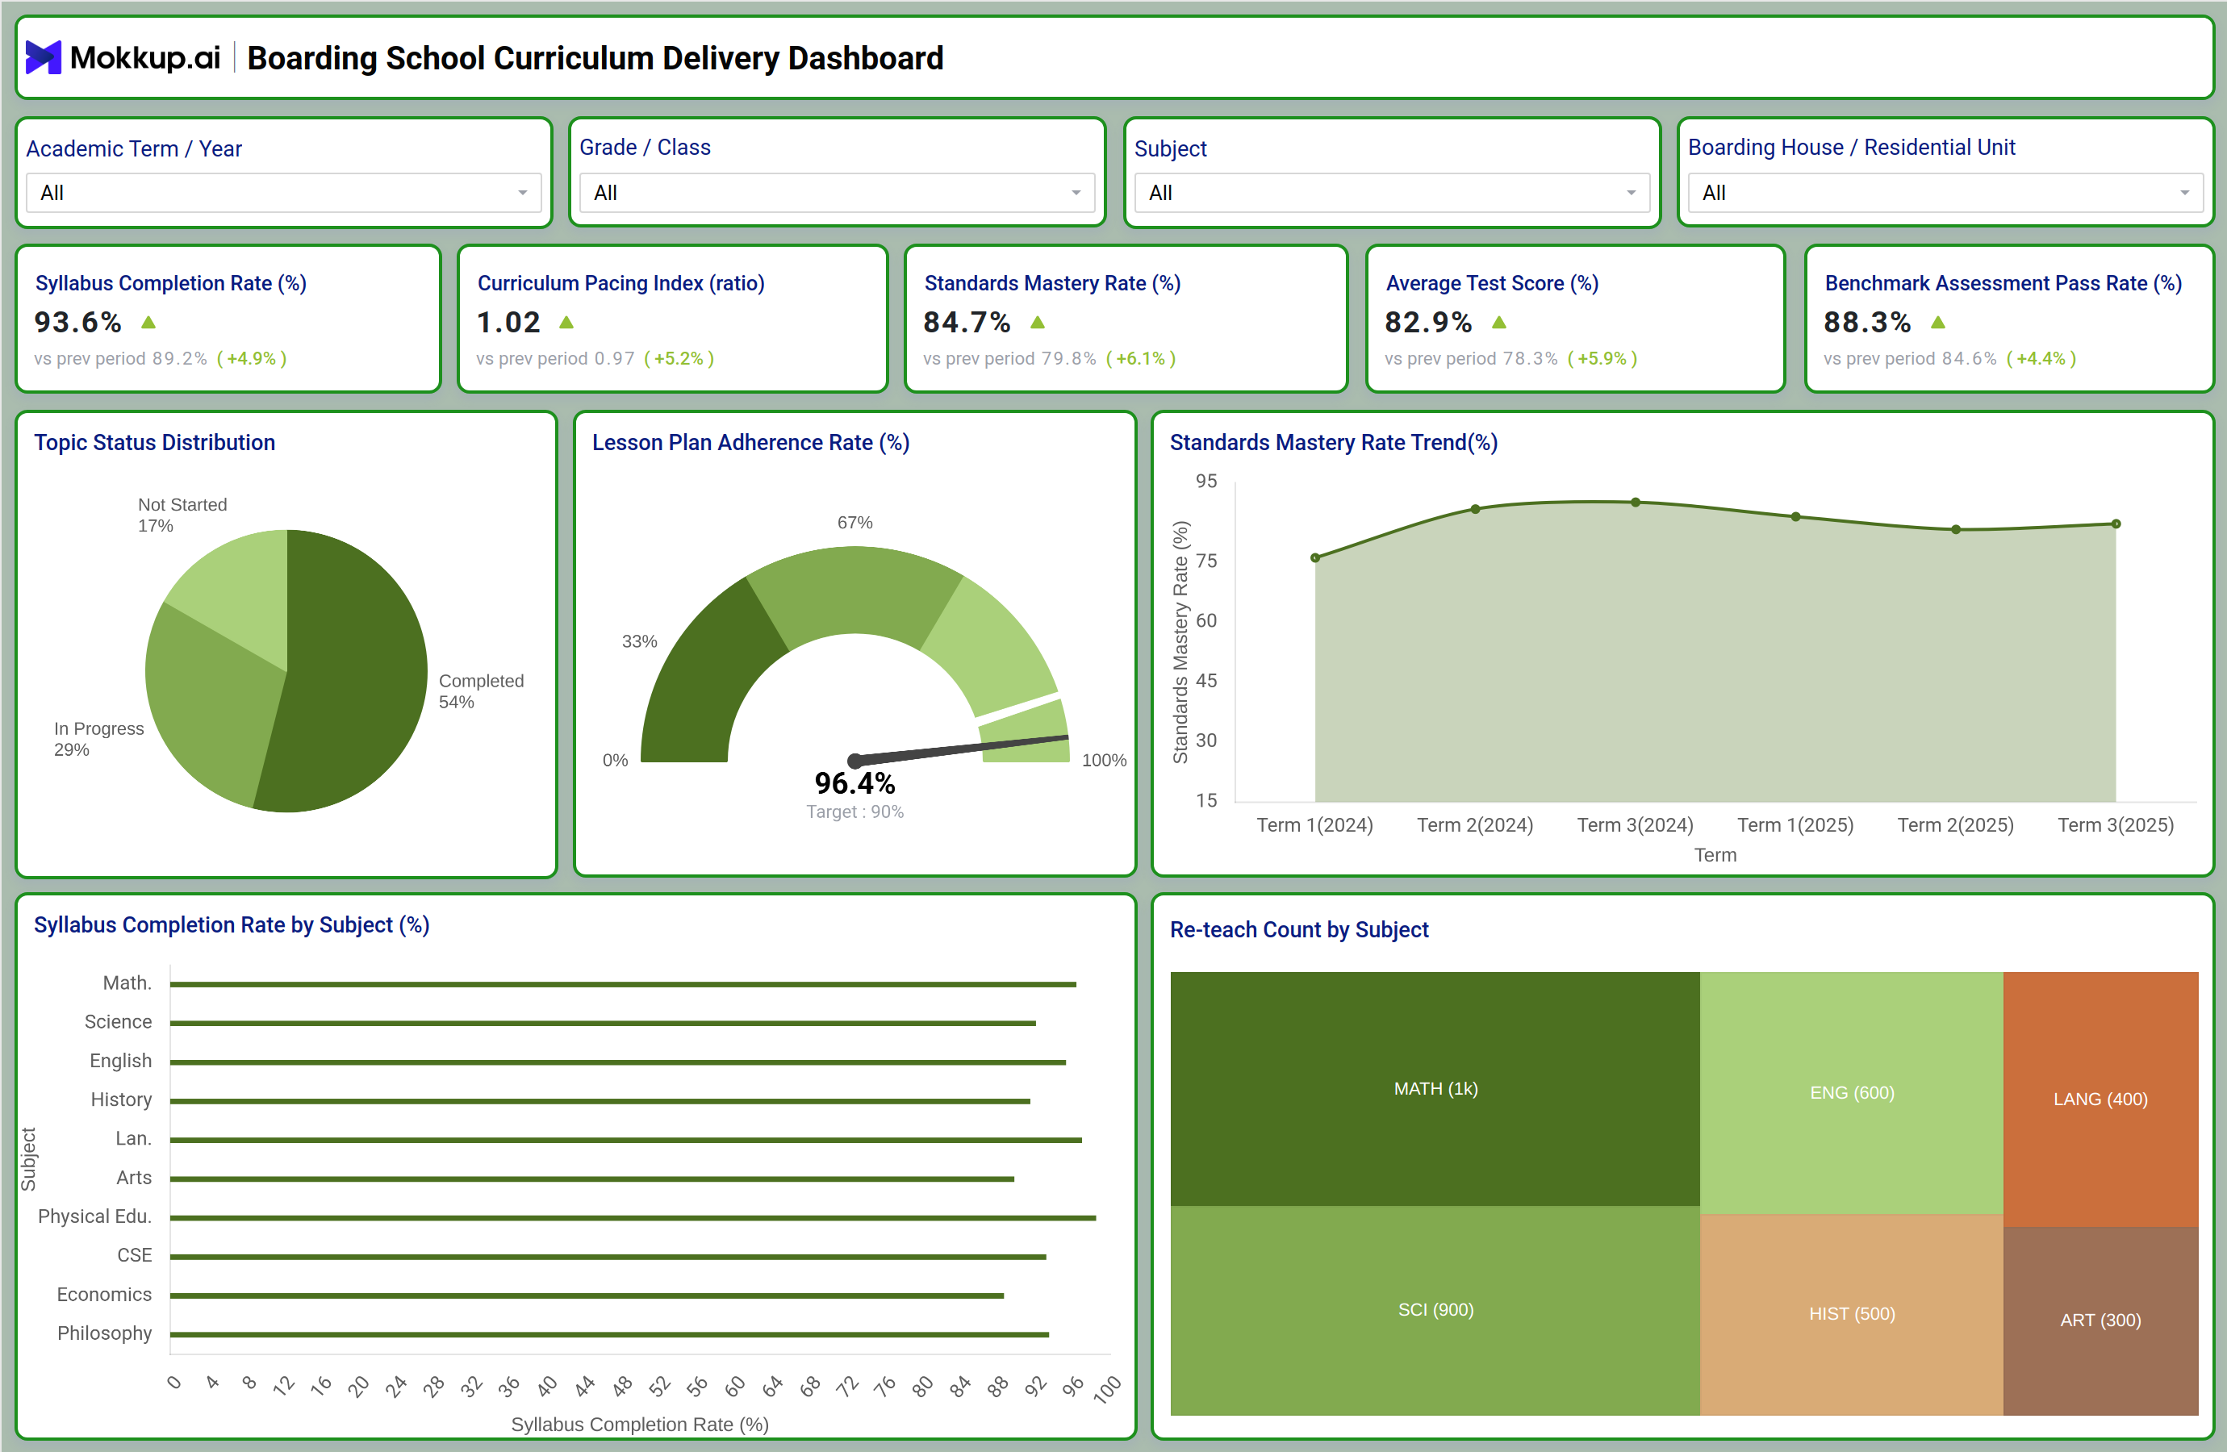Viewport: 2227px width, 1452px height.
Task: Click the Term 2(2025) data point
Action: click(x=1956, y=529)
